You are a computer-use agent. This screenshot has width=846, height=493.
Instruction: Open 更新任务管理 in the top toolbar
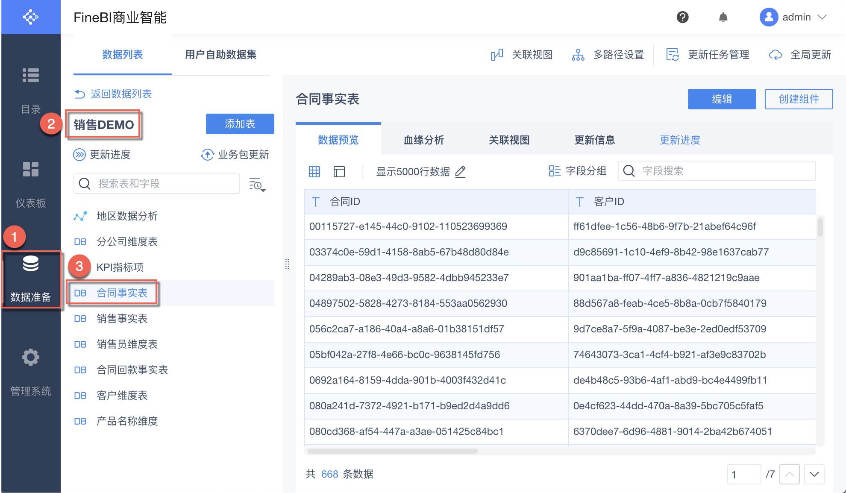pos(708,55)
